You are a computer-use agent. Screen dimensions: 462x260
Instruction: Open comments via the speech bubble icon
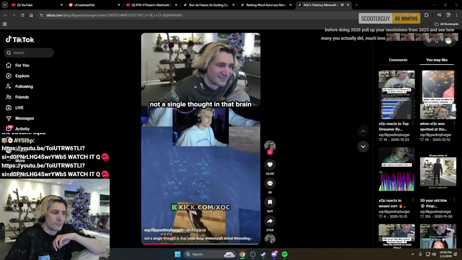tap(270, 183)
